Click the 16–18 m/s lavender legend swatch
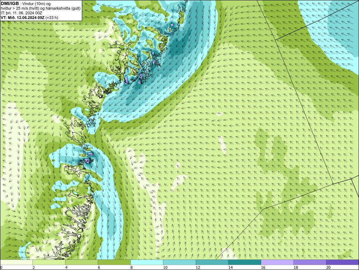This screenshot has height=270, width=359. (277, 262)
